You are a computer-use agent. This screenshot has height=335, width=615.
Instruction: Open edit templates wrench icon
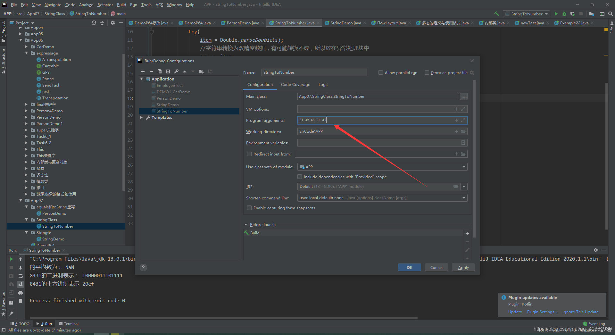[176, 71]
